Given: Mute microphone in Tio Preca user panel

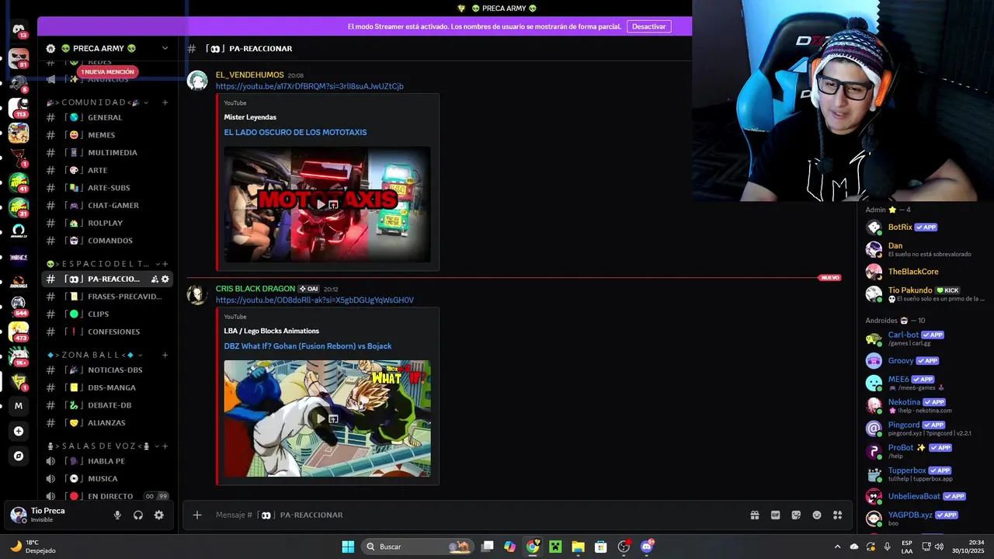Looking at the screenshot, I should [x=117, y=515].
